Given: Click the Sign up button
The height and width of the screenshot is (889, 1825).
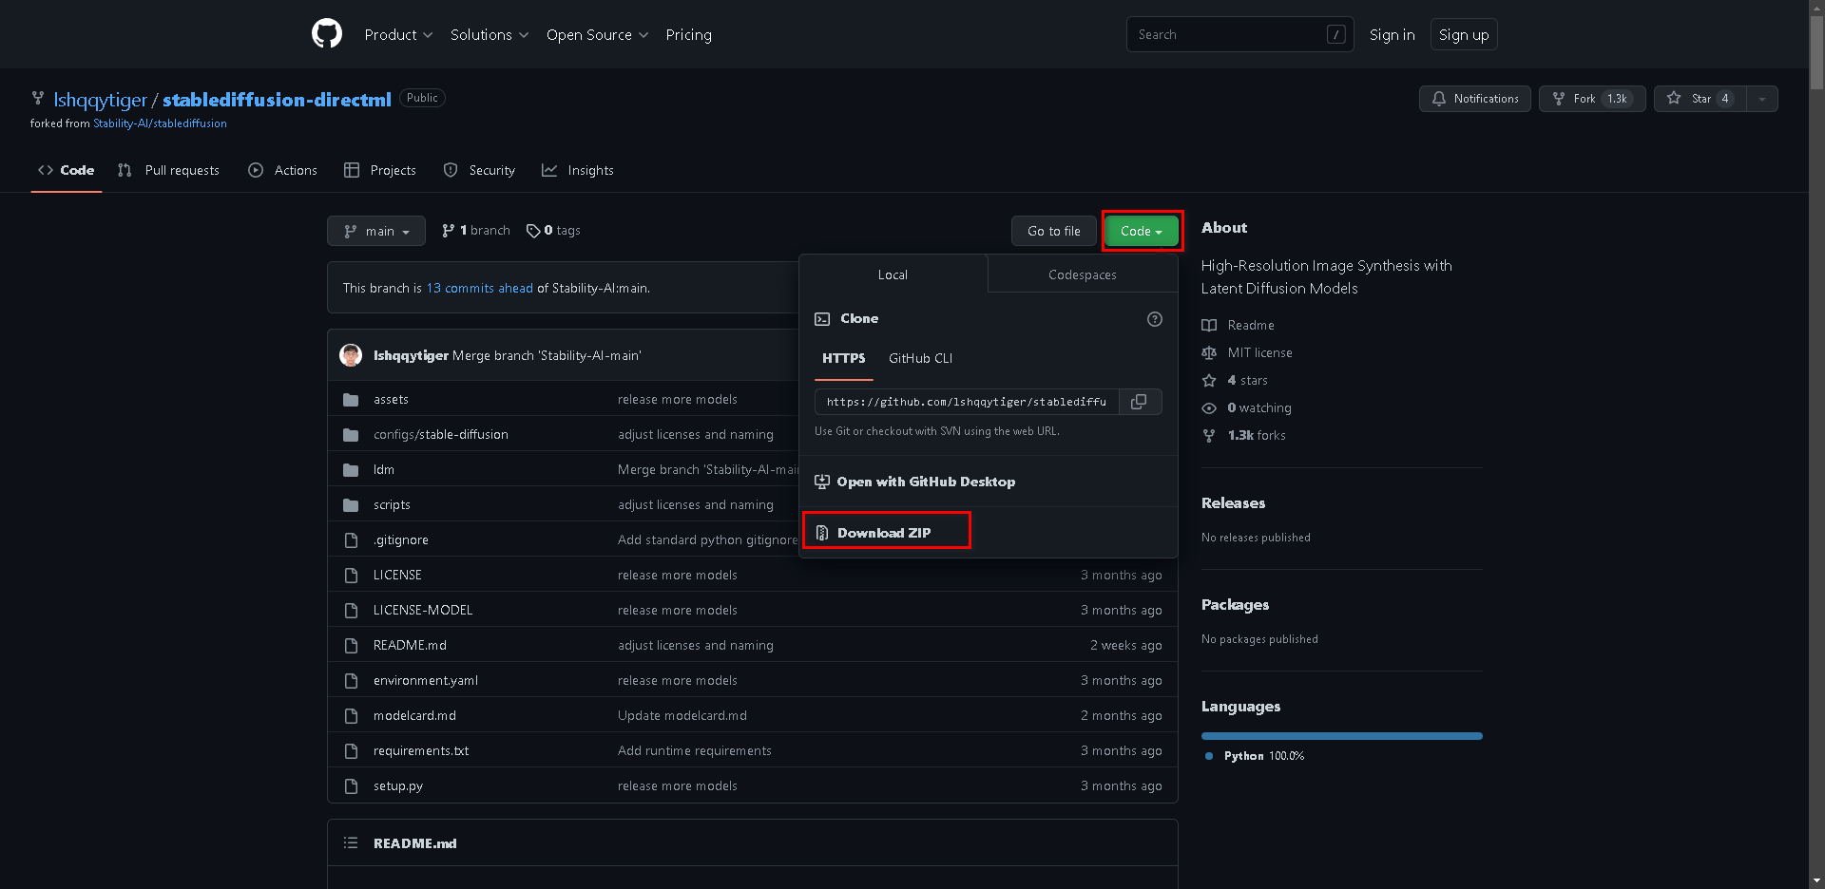Looking at the screenshot, I should click(x=1464, y=35).
